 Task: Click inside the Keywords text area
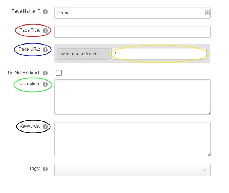point(132,139)
